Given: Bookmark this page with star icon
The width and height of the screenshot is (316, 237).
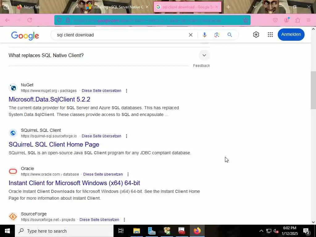Looking at the screenshot, I should pos(245,20).
